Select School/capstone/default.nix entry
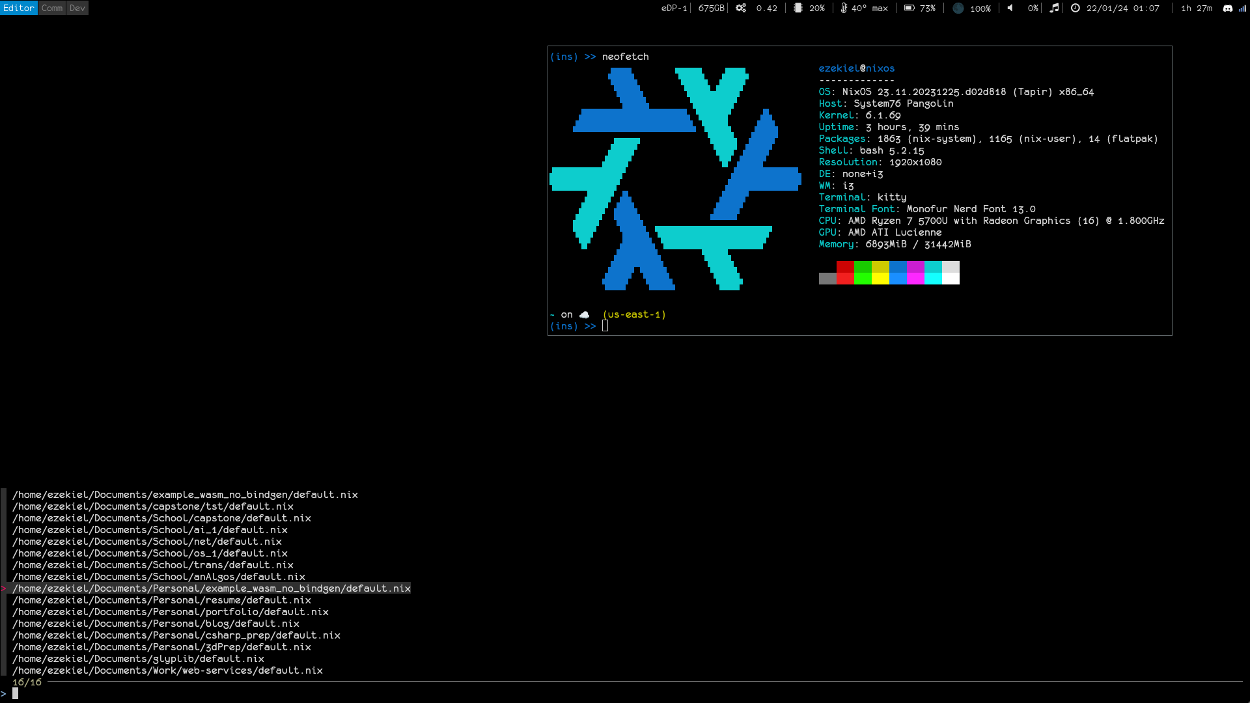 [x=161, y=518]
